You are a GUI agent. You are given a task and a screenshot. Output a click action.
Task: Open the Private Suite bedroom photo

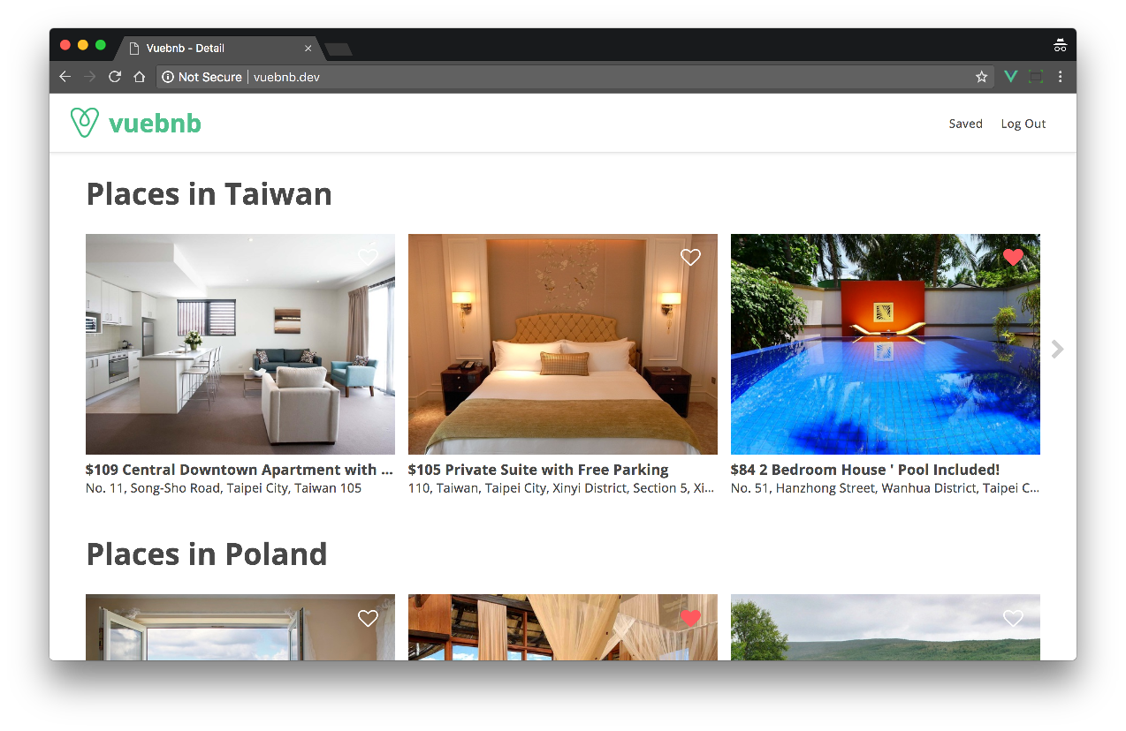[x=563, y=344]
